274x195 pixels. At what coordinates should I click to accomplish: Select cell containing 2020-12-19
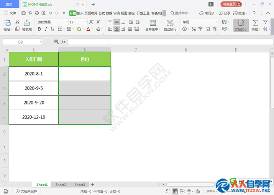click(34, 117)
